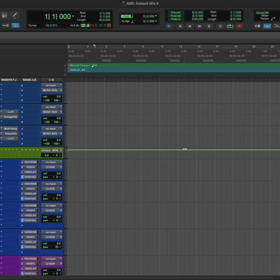Click the MIDI Merge arrow icon
The image size is (280, 280).
pyautogui.click(x=276, y=26)
